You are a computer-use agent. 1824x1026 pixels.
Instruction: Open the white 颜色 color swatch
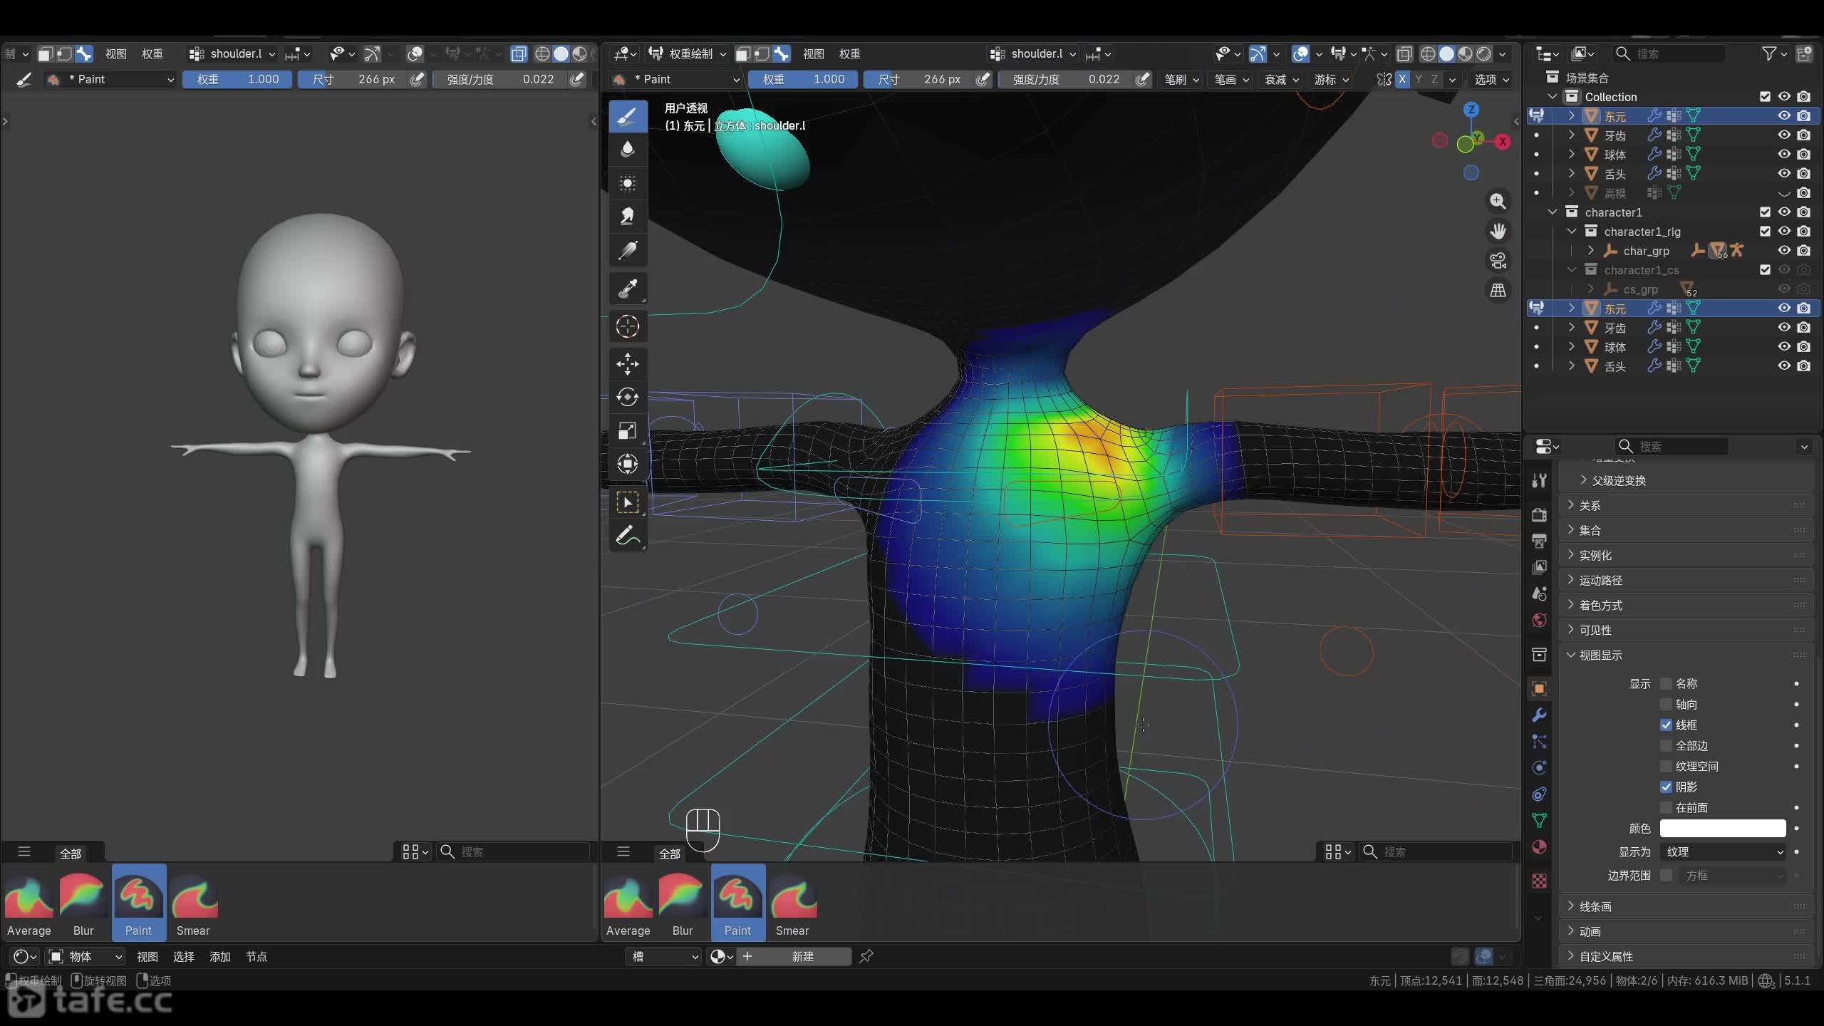click(x=1723, y=828)
